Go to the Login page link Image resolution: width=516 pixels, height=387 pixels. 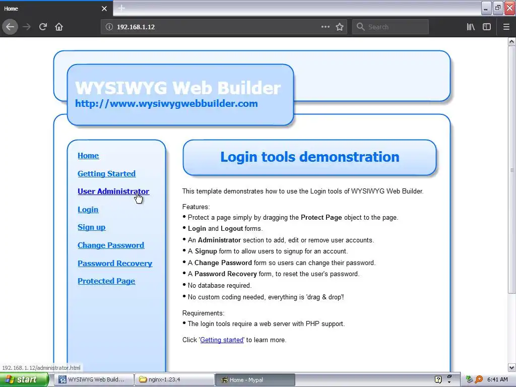coord(88,209)
